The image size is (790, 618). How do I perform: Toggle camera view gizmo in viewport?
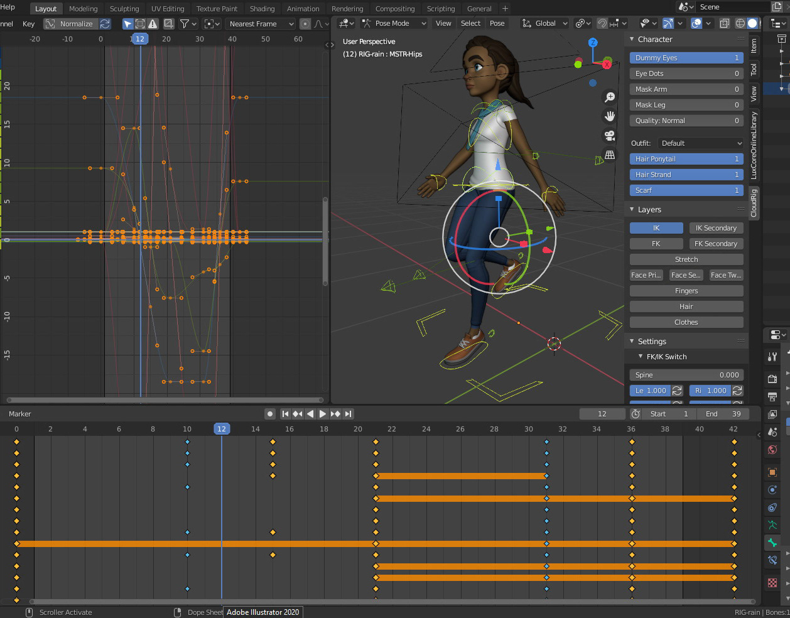click(609, 135)
